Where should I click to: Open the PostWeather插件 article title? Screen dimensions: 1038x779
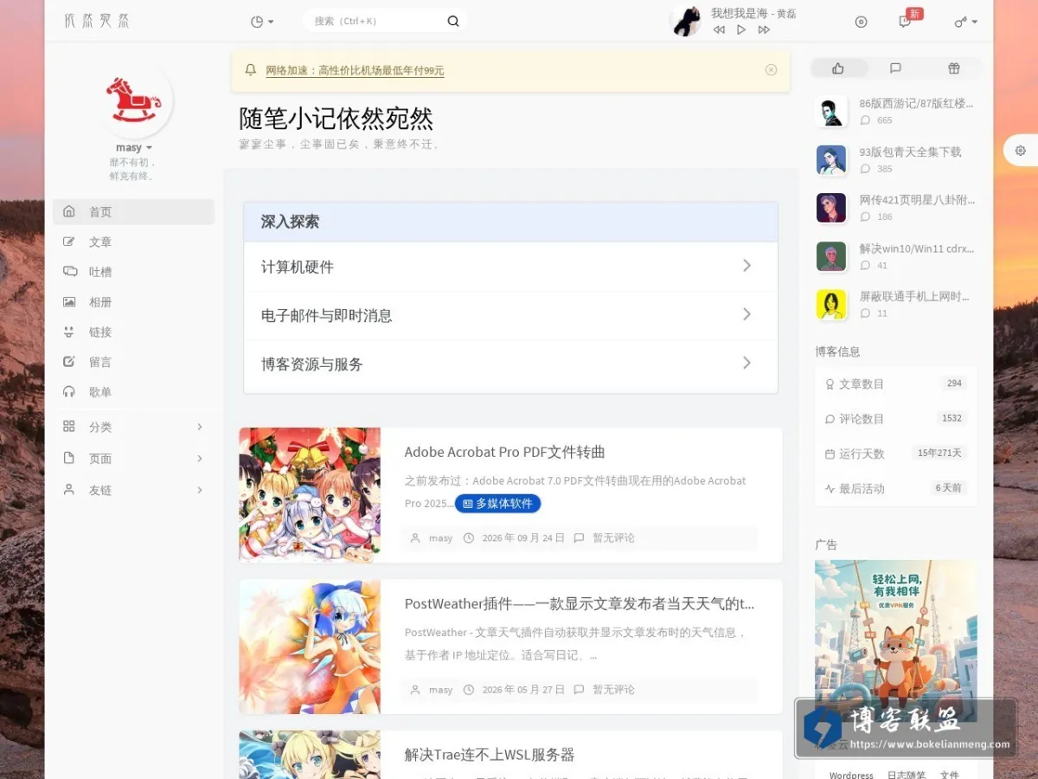[579, 604]
